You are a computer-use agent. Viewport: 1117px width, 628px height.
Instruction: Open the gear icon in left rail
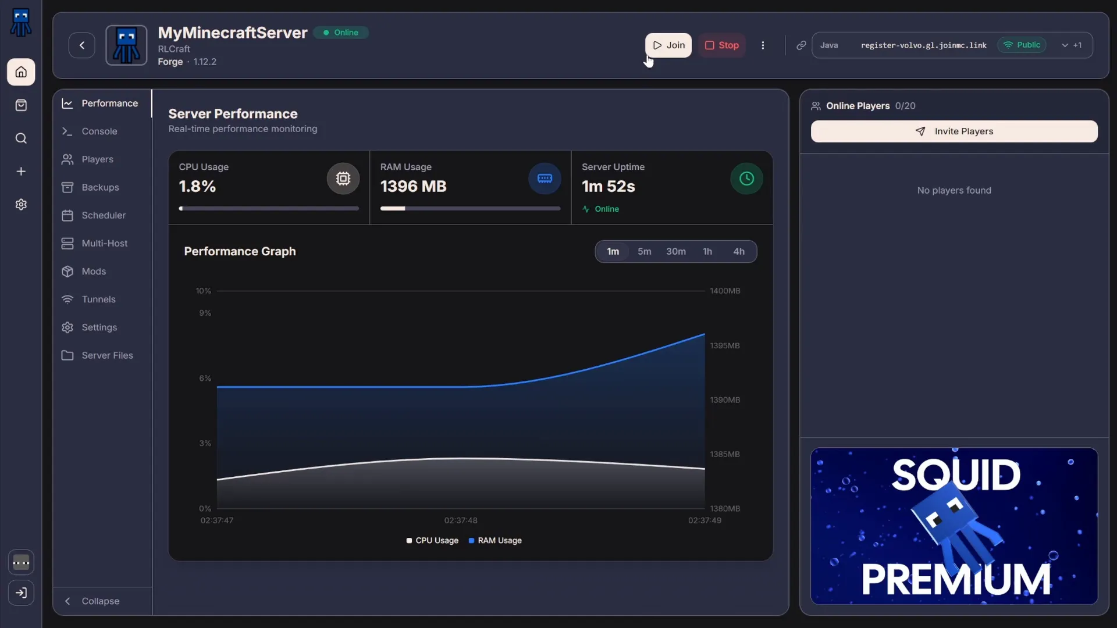[x=21, y=205]
